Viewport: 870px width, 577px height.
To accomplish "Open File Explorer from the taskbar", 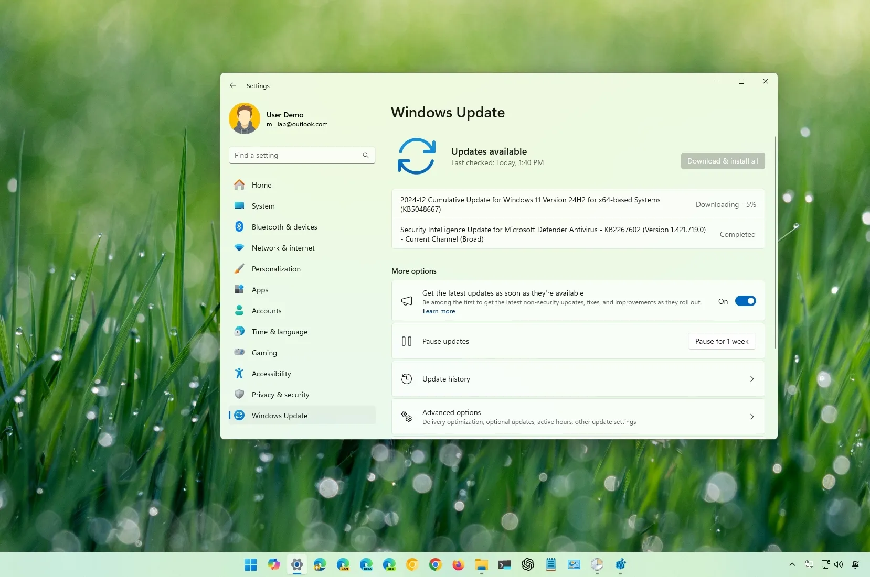I will pos(482,564).
